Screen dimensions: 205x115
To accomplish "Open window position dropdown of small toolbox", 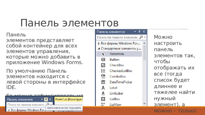I will point(42,99).
